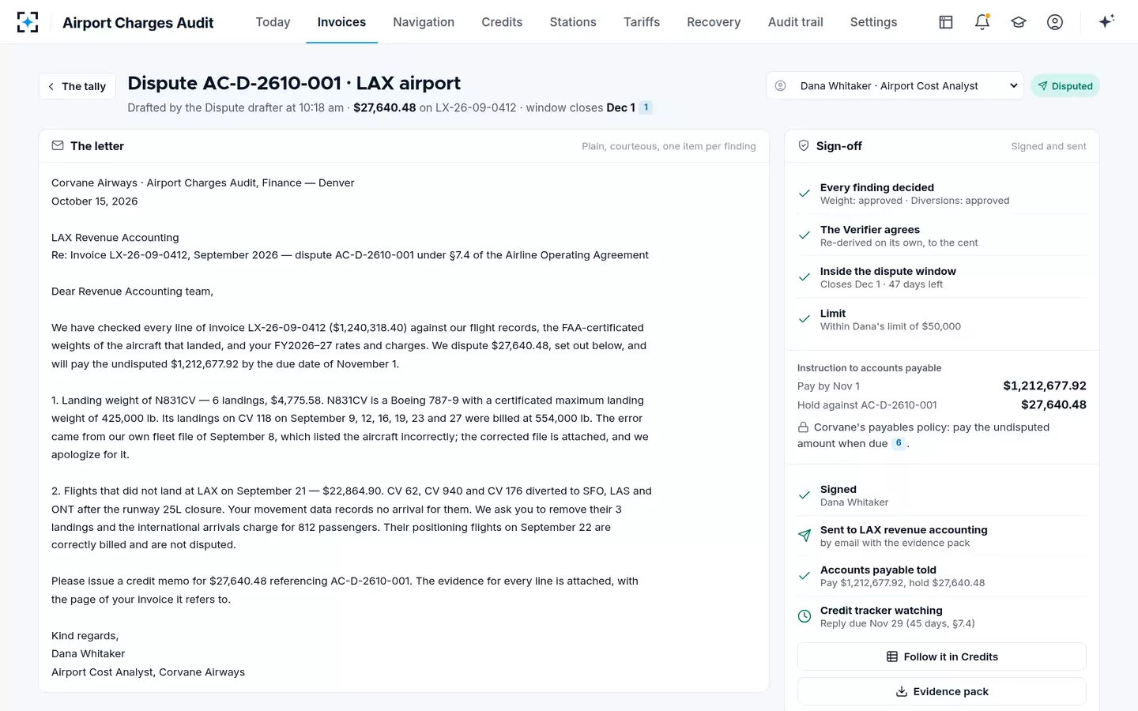Image resolution: width=1138 pixels, height=711 pixels.
Task: Click the checkmark next to Limit
Action: click(805, 319)
